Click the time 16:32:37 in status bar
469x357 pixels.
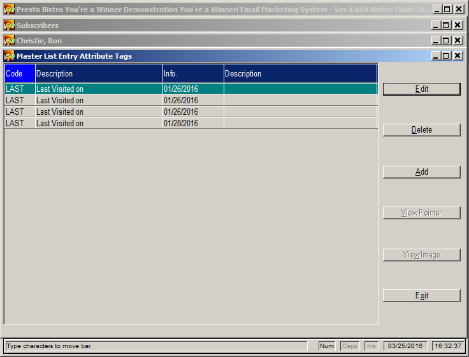448,346
